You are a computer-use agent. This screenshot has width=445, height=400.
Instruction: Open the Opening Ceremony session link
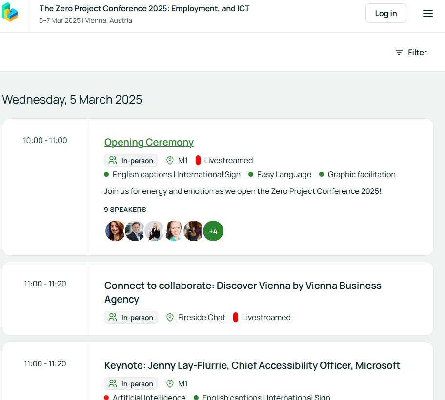click(149, 142)
